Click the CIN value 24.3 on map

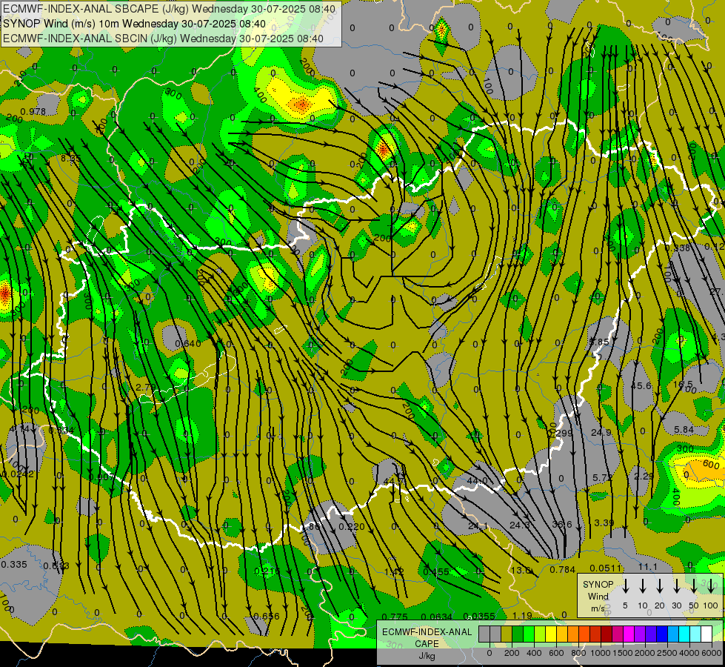pyautogui.click(x=520, y=525)
